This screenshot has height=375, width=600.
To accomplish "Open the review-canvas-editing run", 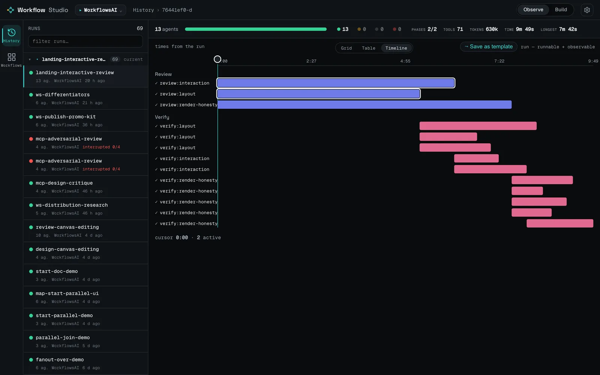I will [86, 231].
